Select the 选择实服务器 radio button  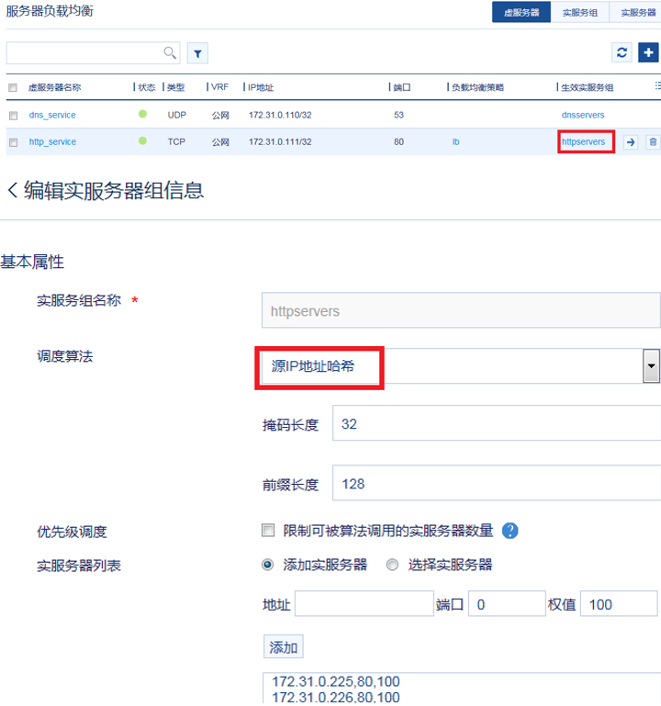tap(392, 565)
